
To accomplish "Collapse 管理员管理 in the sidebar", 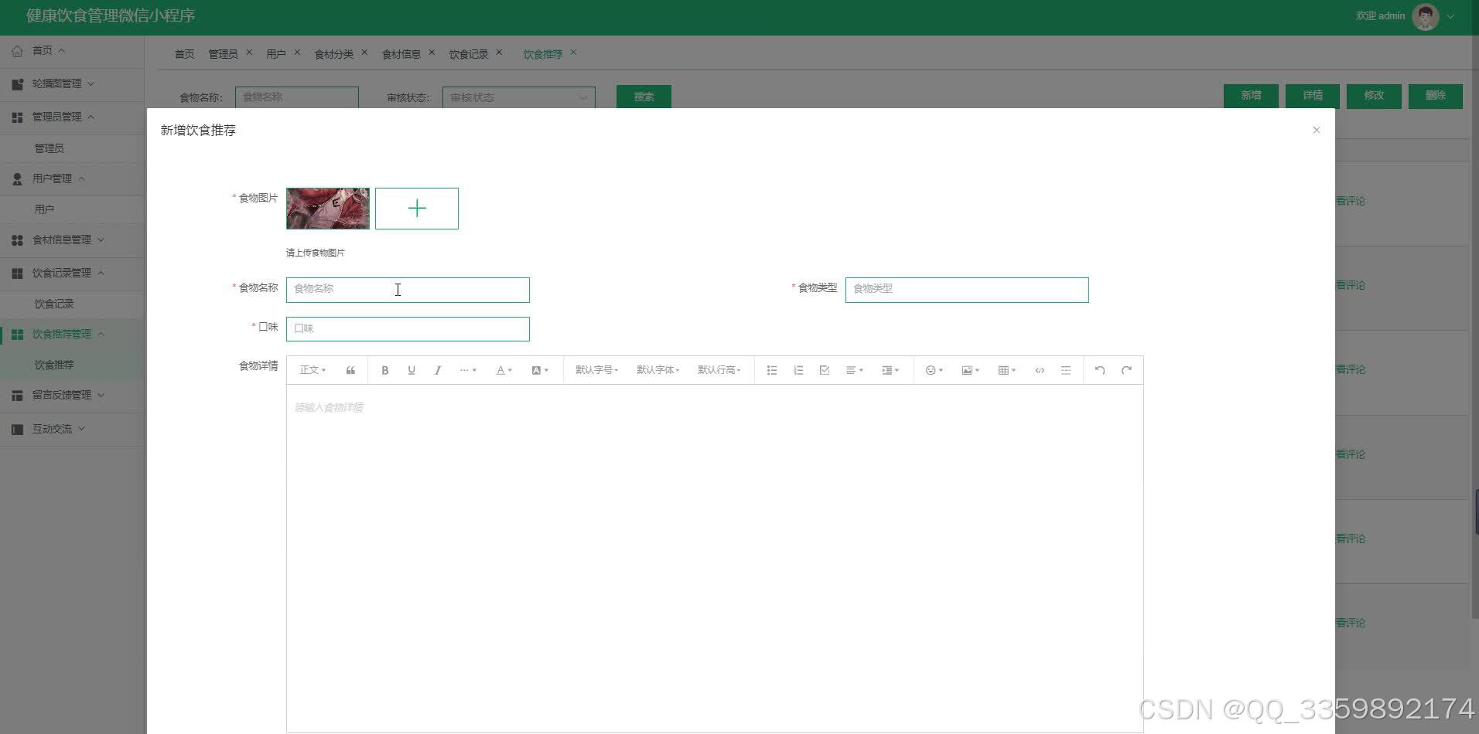I will [x=72, y=117].
